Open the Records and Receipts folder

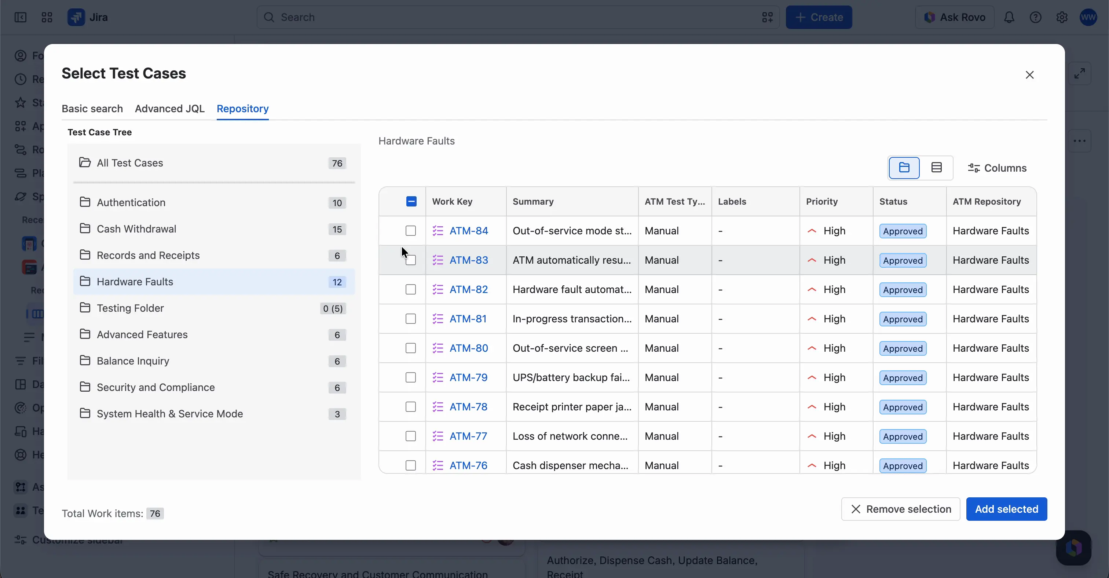(214, 255)
